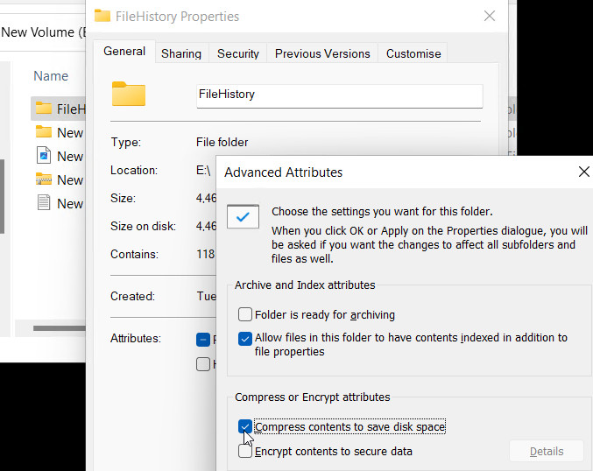The image size is (593, 471).
Task: Click the FileHistory folder name text field
Action: click(x=339, y=95)
